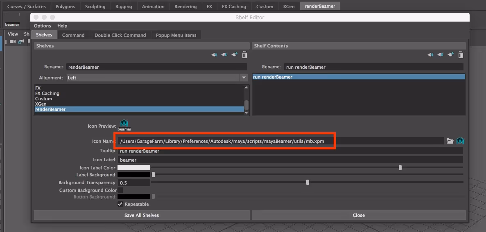Create a new shelf with the plus icon
Screen dimensions: 486x232
pyautogui.click(x=234, y=54)
